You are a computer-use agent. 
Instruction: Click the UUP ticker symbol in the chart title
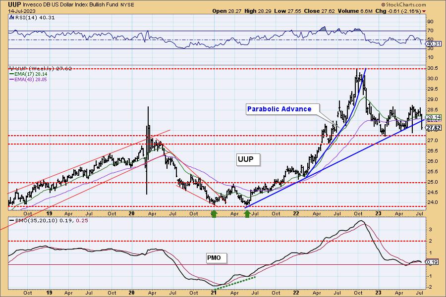point(14,4)
